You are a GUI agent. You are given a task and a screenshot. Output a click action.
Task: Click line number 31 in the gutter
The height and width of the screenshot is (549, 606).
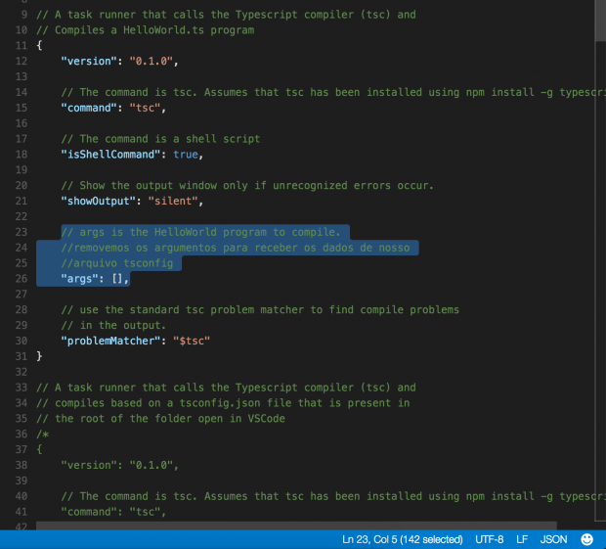[x=22, y=356]
